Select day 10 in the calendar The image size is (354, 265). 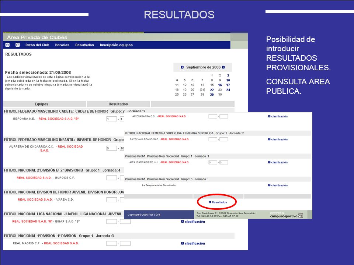(x=228, y=80)
